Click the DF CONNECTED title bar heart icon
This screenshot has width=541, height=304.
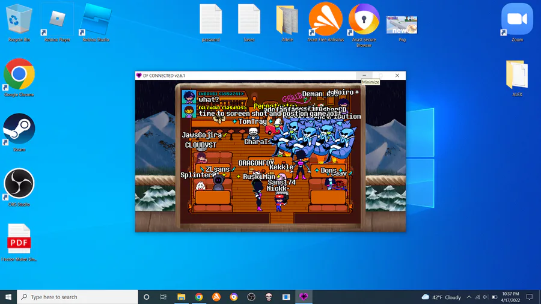(139, 76)
